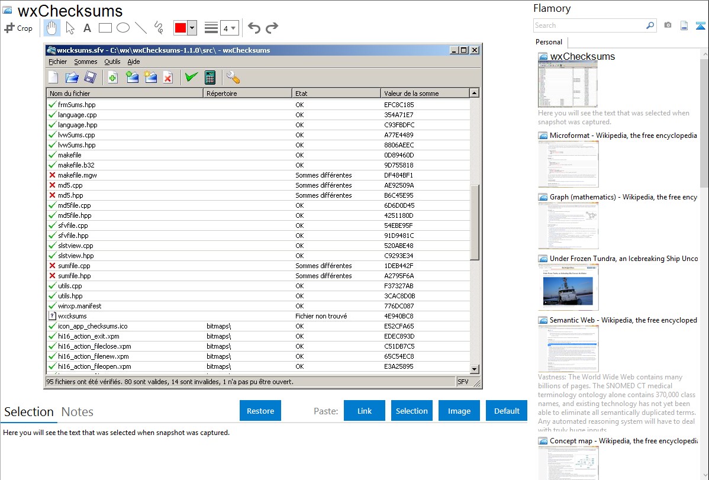Click the undo arrow

pyautogui.click(x=254, y=28)
